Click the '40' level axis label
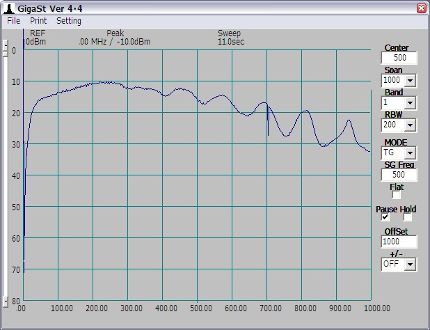This screenshot has height=330, width=430. click(16, 176)
